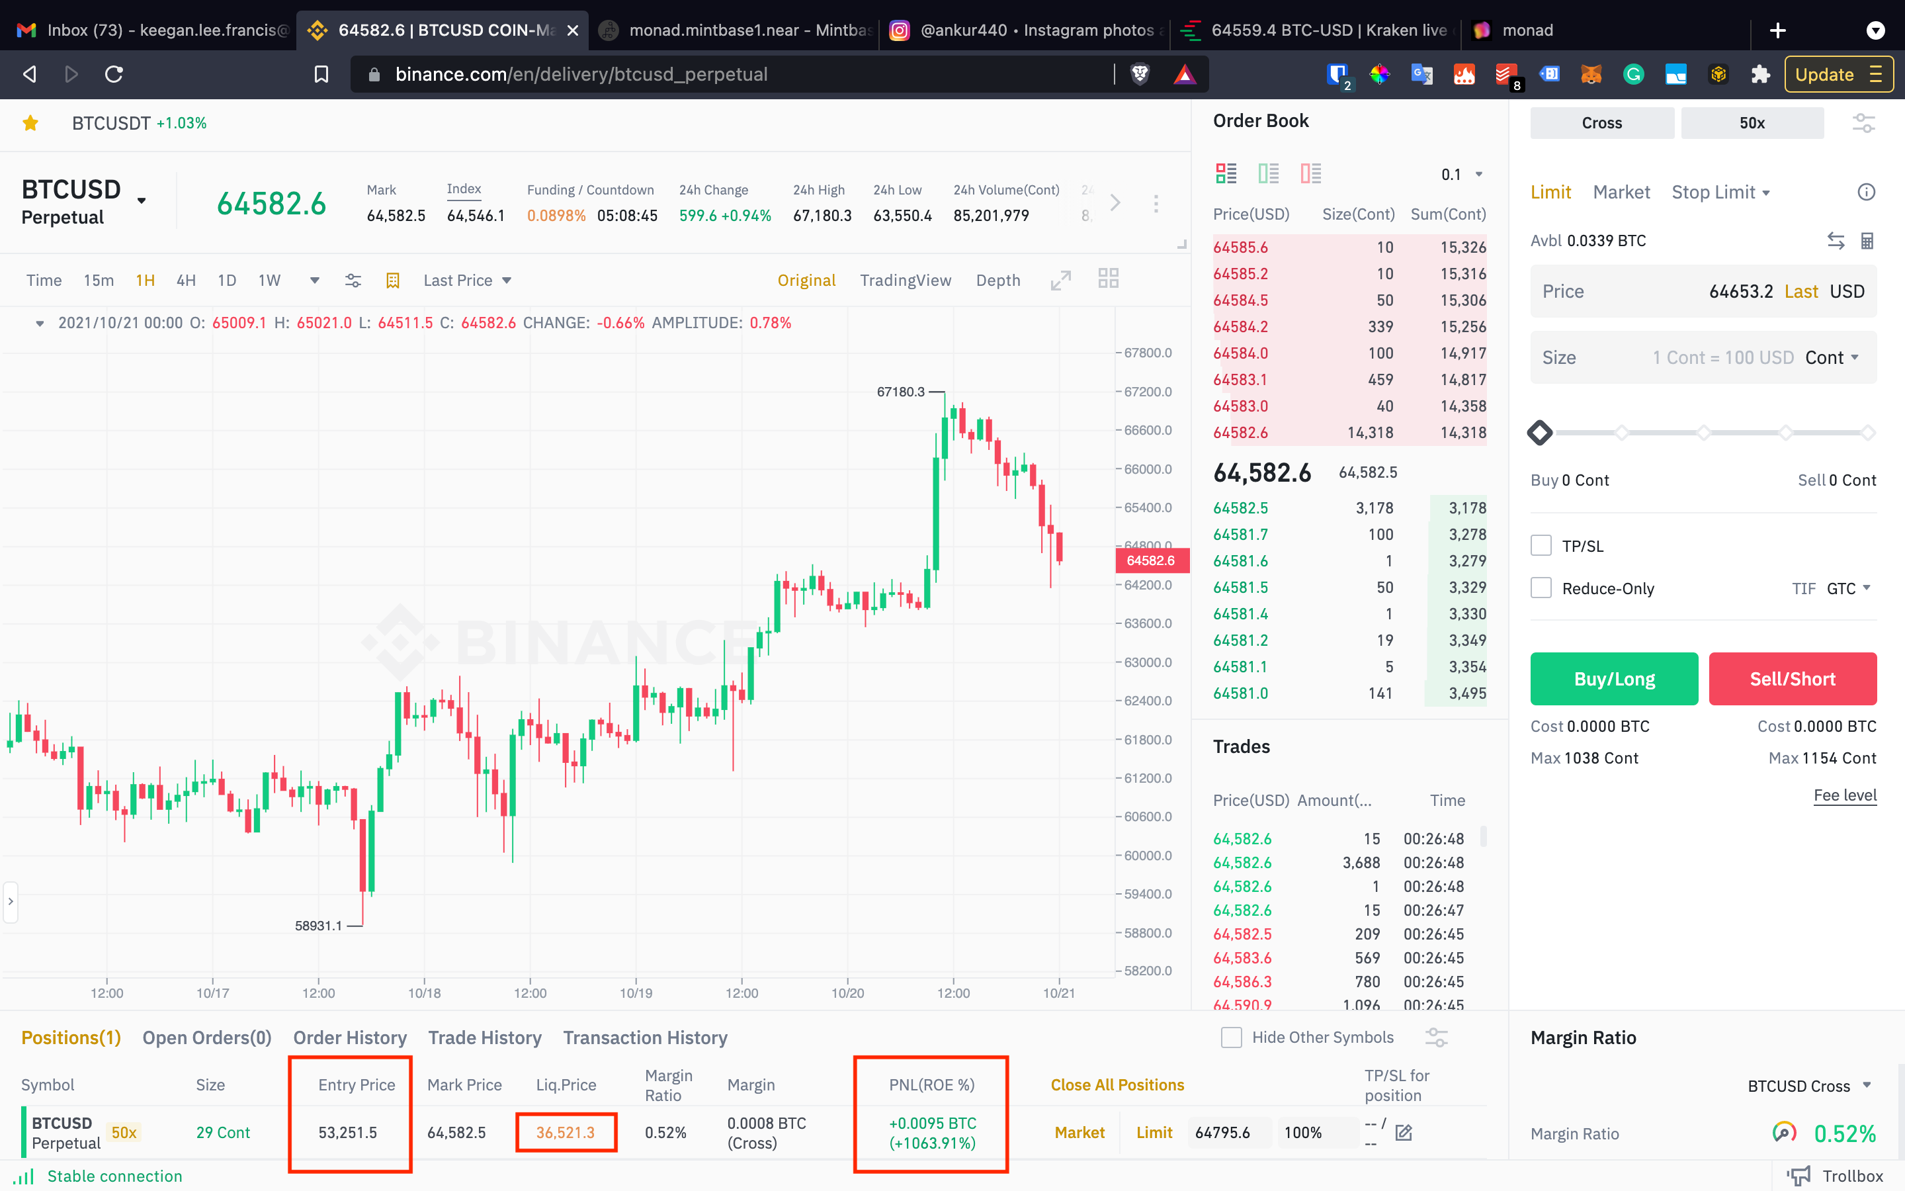Check the Reduce-Only option

pyautogui.click(x=1541, y=588)
